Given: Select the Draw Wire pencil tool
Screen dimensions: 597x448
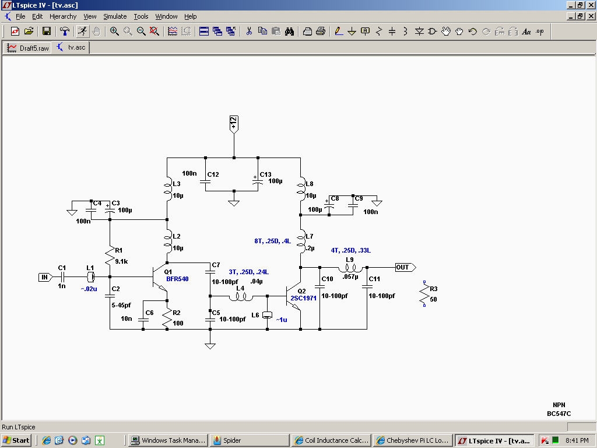Looking at the screenshot, I should click(x=339, y=32).
